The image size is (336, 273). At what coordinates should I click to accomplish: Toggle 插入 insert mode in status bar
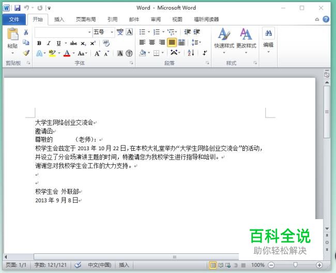tap(124, 265)
